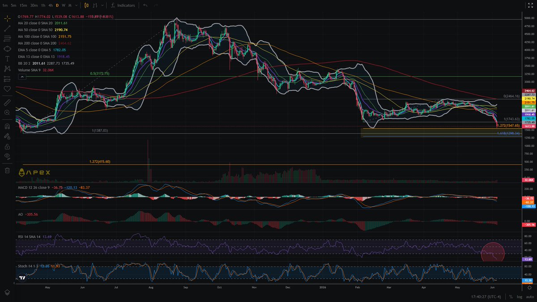Select the M monthly interval

(70, 5)
